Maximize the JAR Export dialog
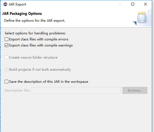154x132 pixels. coord(133,4)
